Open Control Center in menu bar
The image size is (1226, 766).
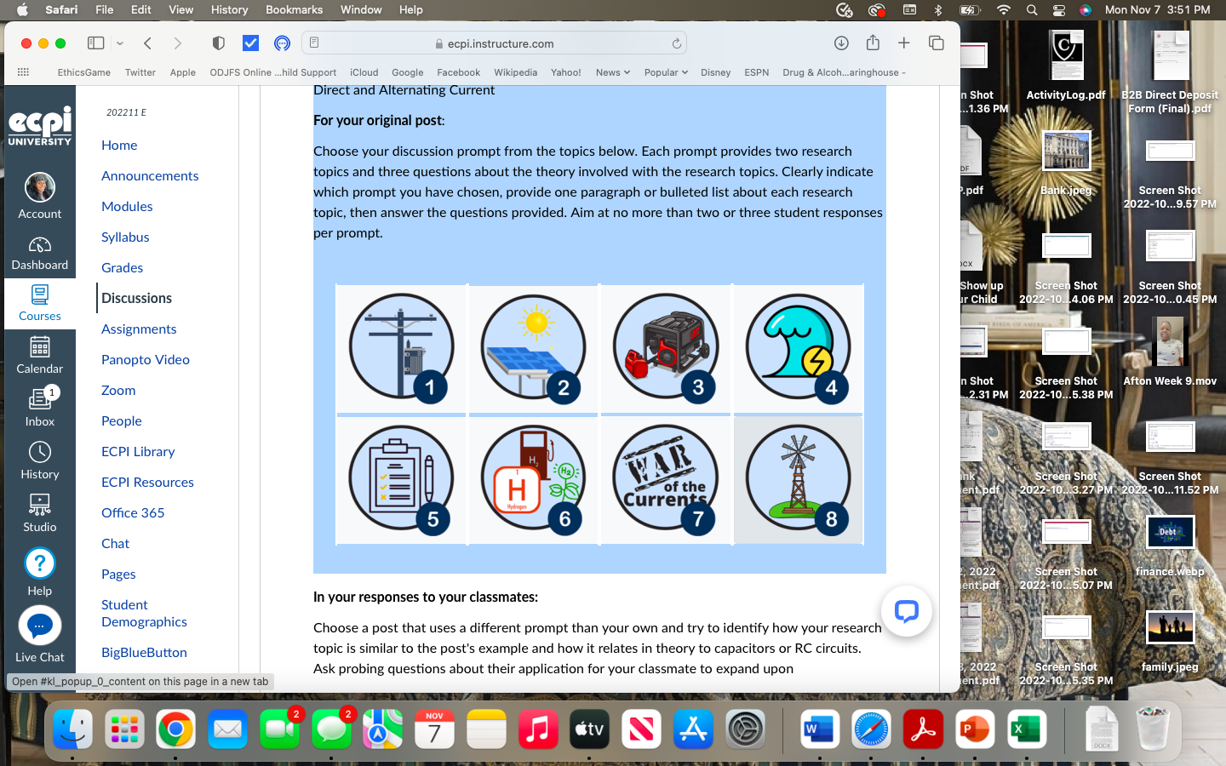[x=1059, y=10]
